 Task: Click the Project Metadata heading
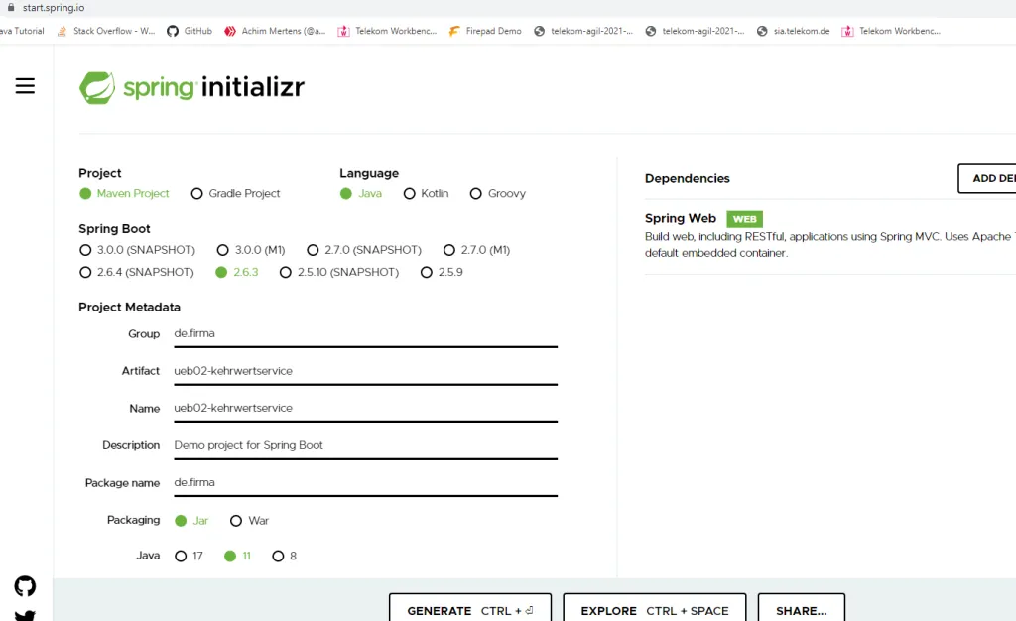point(130,307)
